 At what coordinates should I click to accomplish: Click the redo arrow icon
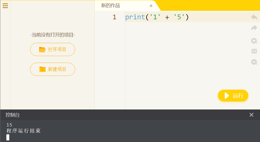pyautogui.click(x=254, y=28)
